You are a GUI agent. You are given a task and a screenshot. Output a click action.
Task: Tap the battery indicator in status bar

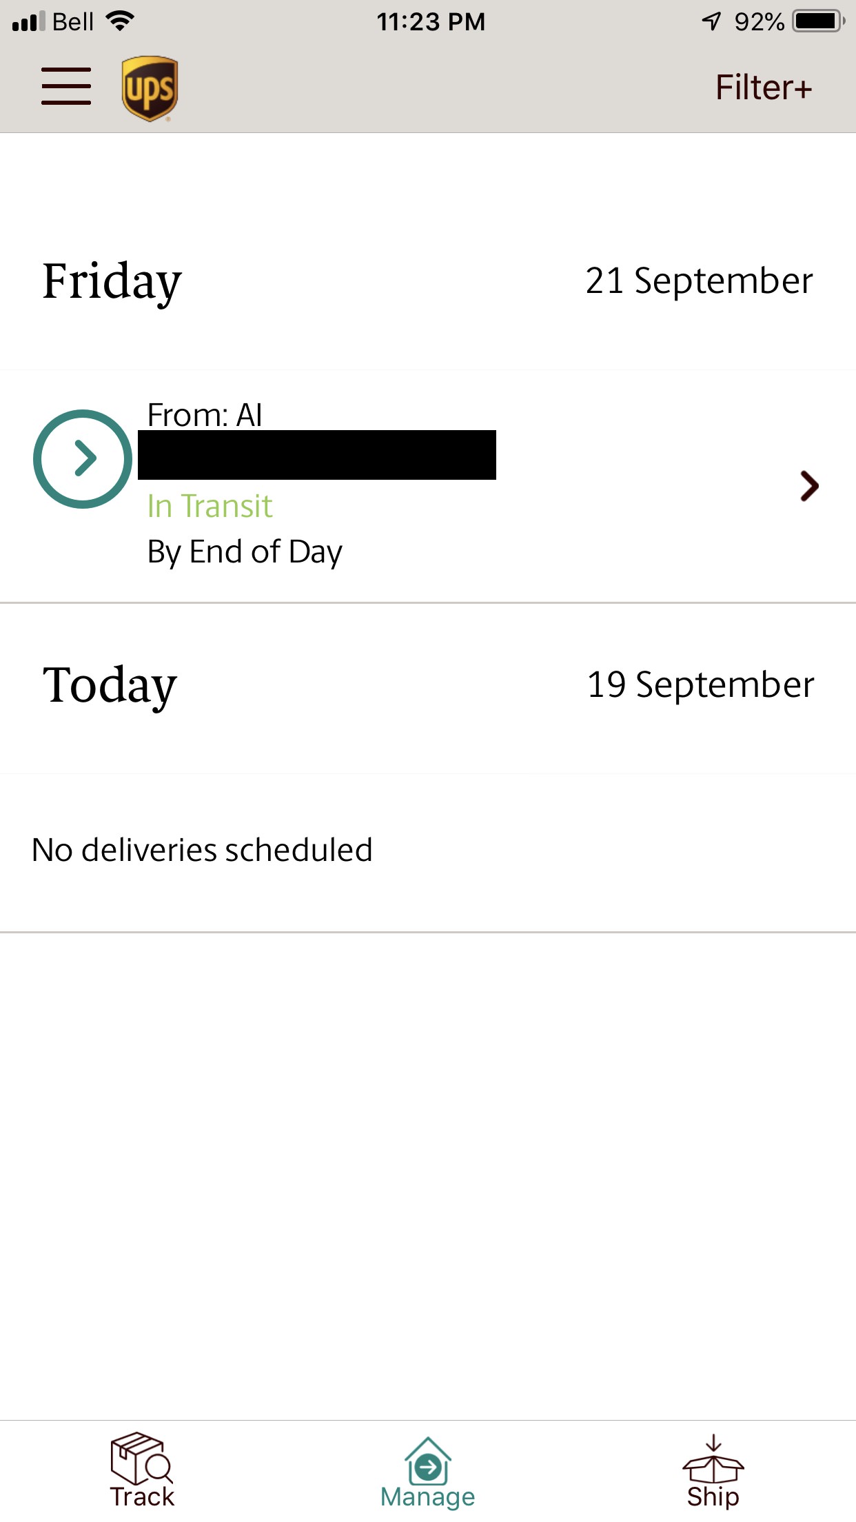click(818, 21)
